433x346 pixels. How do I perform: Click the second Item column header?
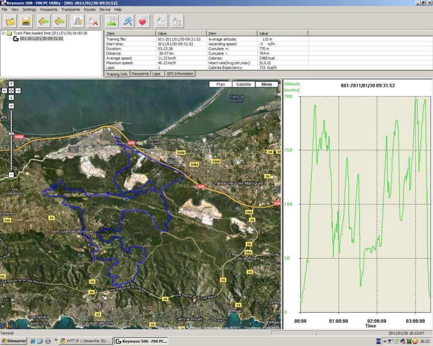[232, 33]
